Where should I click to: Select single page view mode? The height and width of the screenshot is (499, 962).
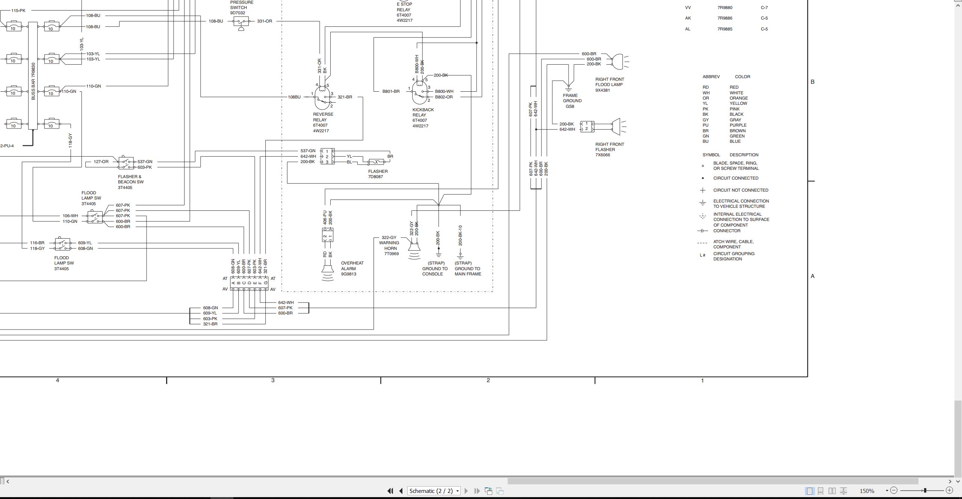click(809, 491)
